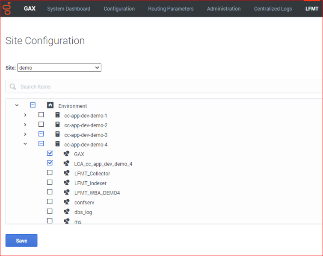The height and width of the screenshot is (256, 323).
Task: Select the cc-app-dev-demo-2 label
Action: 86,125
